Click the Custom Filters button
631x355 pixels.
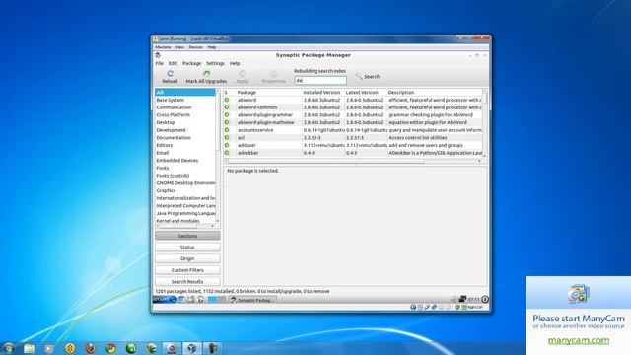click(x=187, y=269)
